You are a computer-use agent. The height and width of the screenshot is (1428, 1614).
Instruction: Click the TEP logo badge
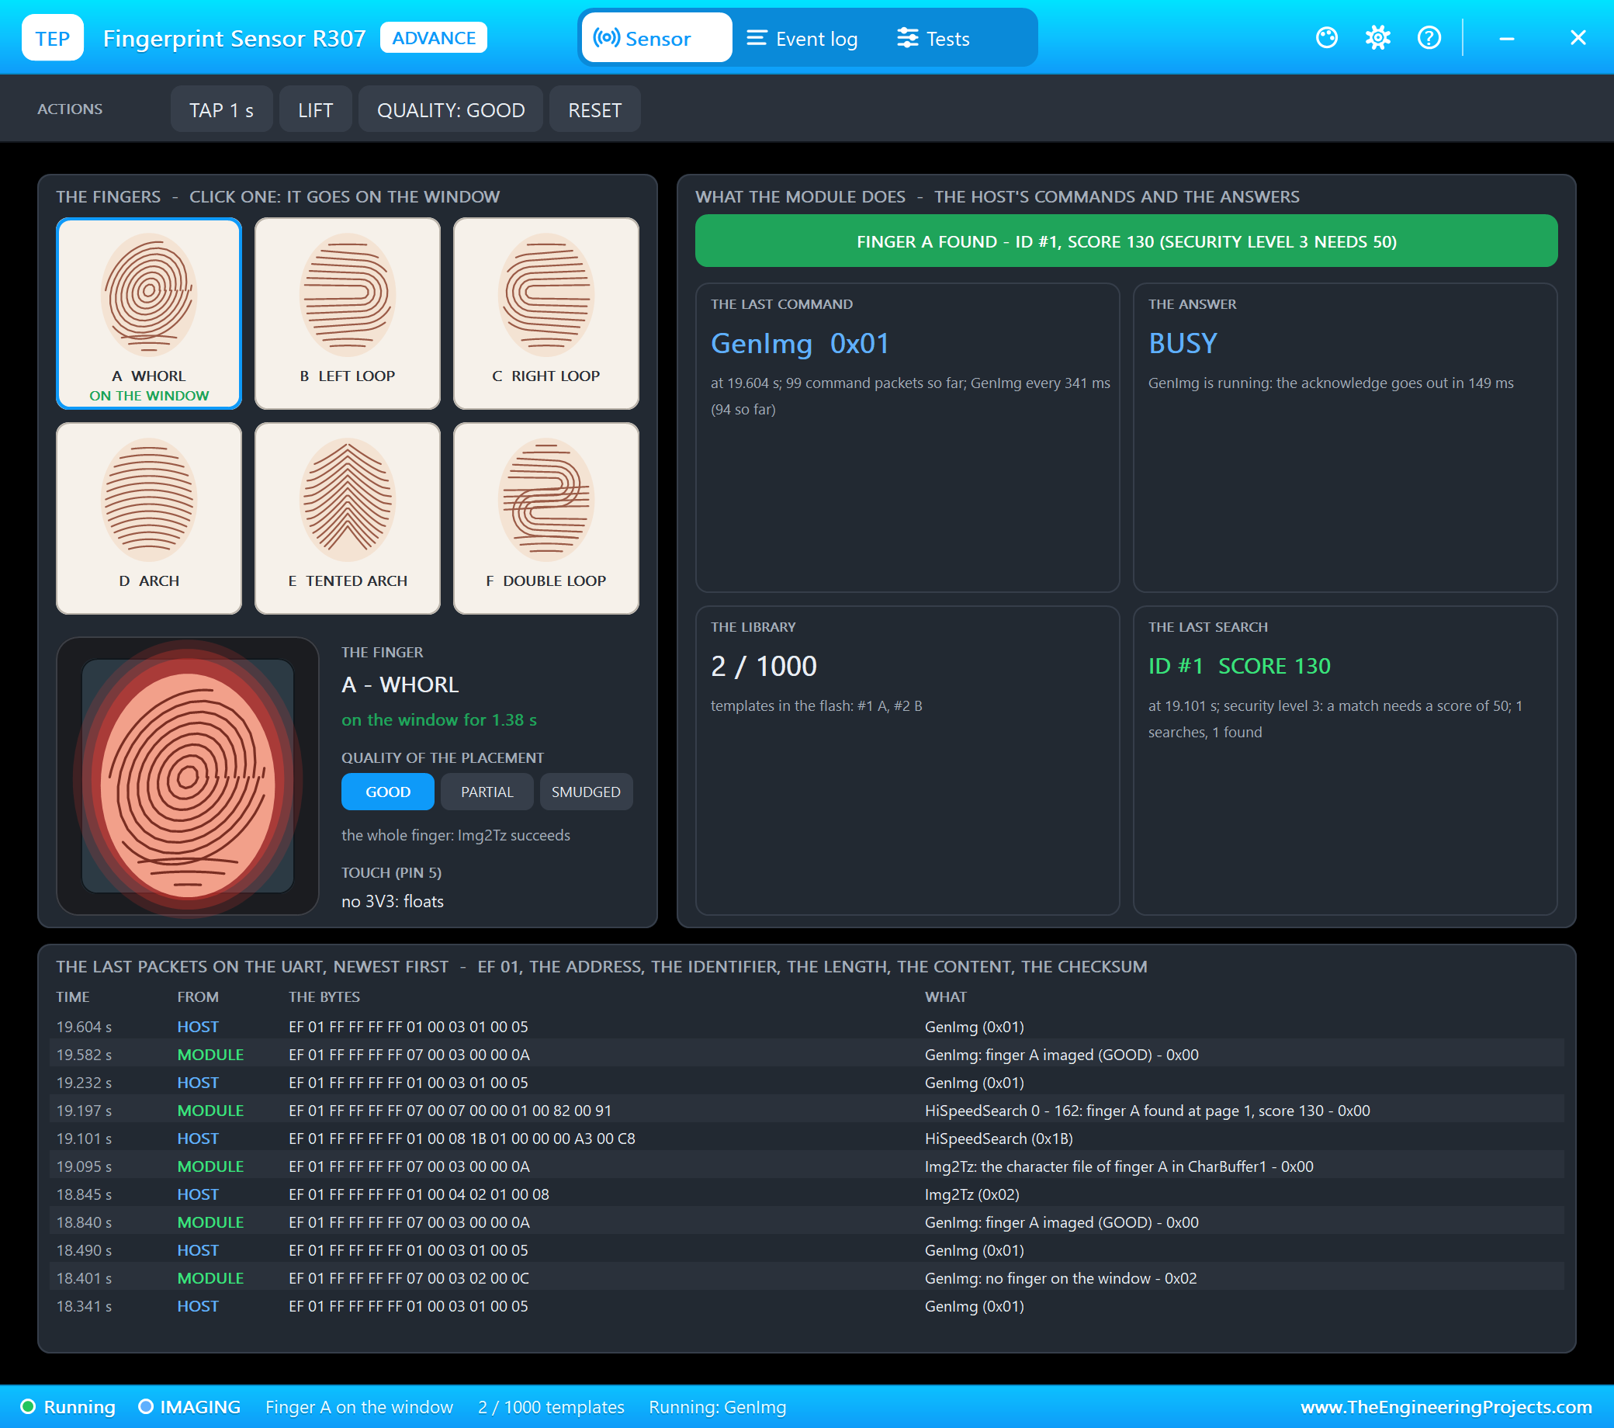point(52,38)
